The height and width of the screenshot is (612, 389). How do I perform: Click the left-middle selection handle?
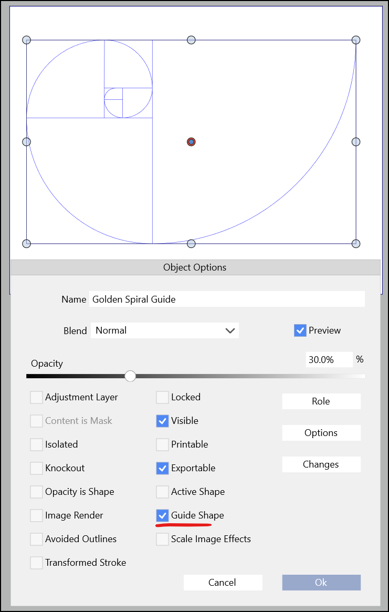pos(27,142)
